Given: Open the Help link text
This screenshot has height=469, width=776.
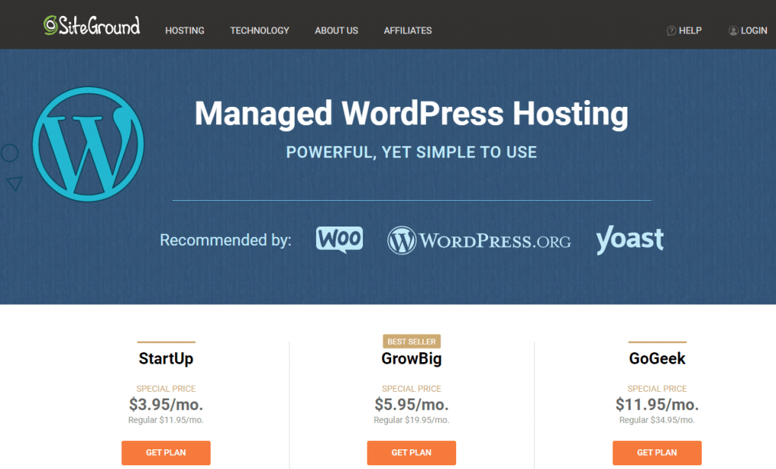Looking at the screenshot, I should tap(690, 30).
